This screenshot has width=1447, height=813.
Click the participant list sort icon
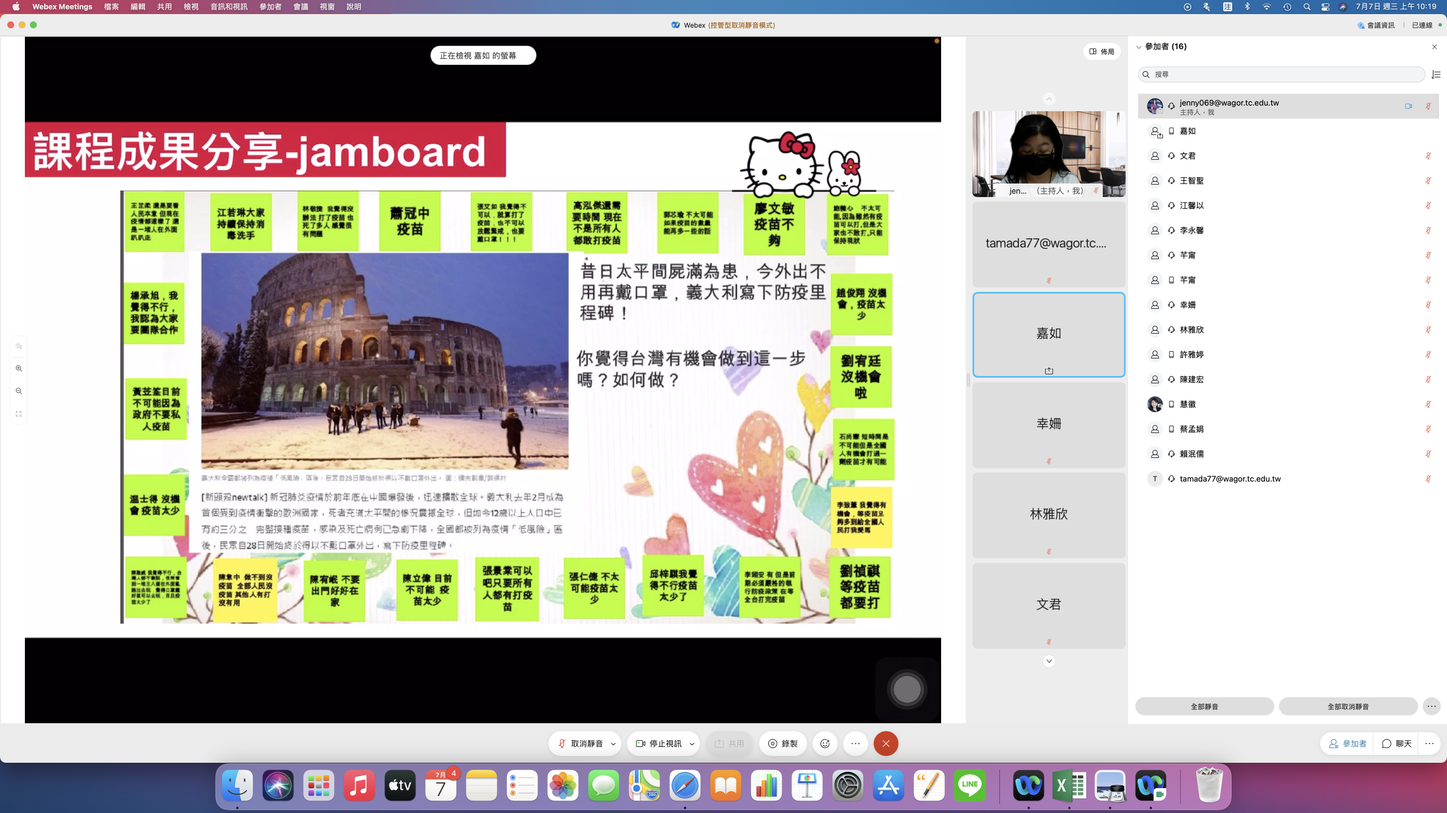point(1436,75)
